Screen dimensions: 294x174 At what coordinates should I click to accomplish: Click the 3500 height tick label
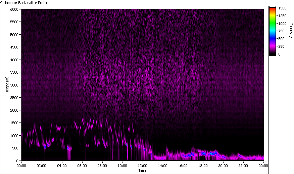[x=14, y=72]
